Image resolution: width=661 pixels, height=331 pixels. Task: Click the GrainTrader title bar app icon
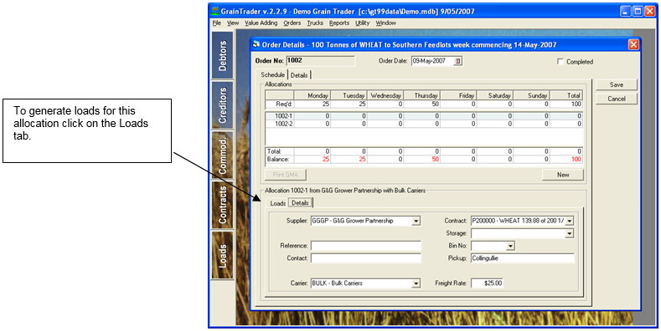click(215, 12)
